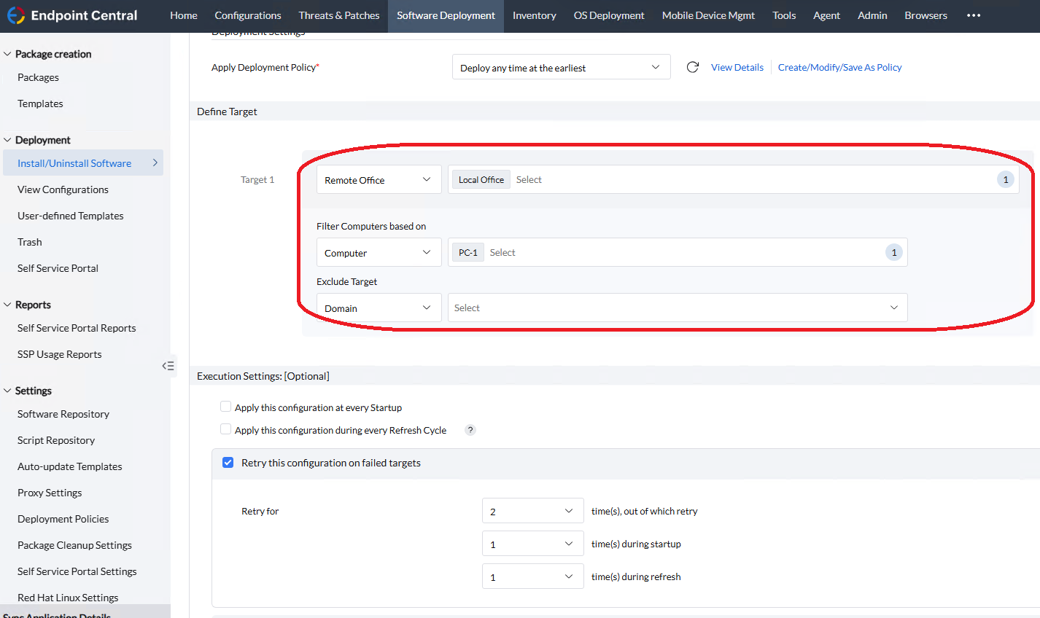The image size is (1040, 618).
Task: Click arrow next to Install/Uninstall Software
Action: coord(155,163)
